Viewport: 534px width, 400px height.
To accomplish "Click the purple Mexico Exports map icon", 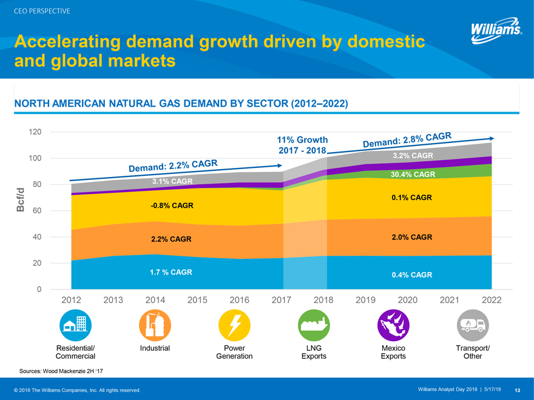I will (x=393, y=325).
